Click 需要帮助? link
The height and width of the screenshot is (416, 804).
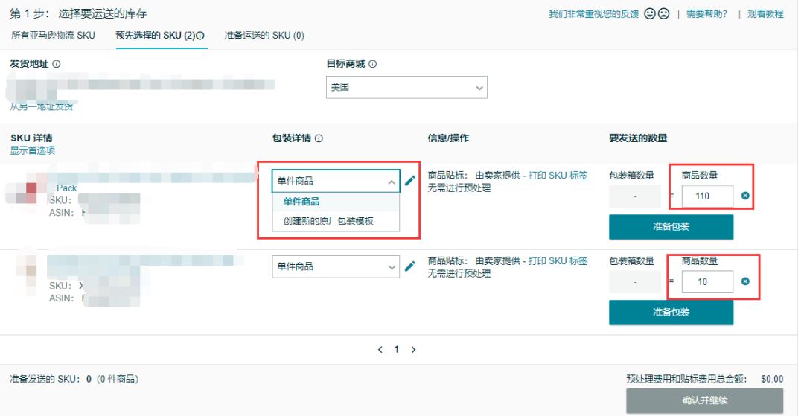(x=706, y=14)
